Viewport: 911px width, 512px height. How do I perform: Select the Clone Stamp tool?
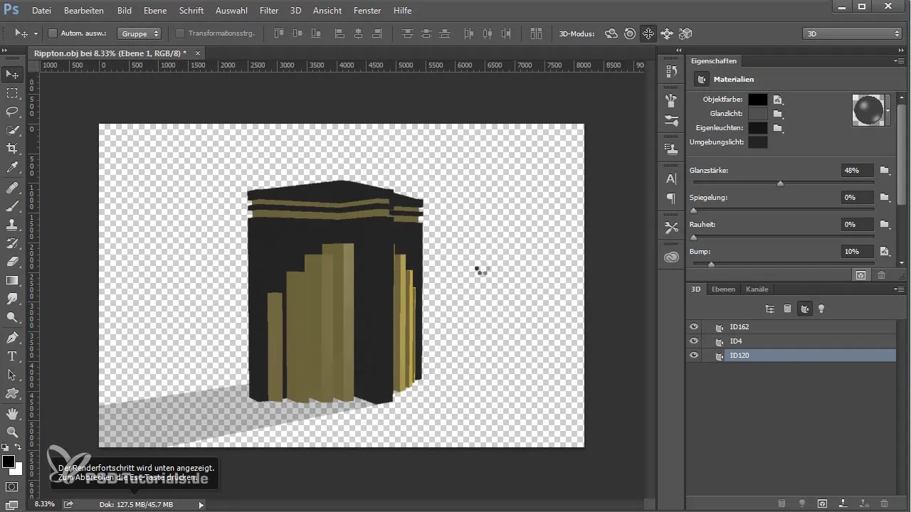[x=12, y=225]
